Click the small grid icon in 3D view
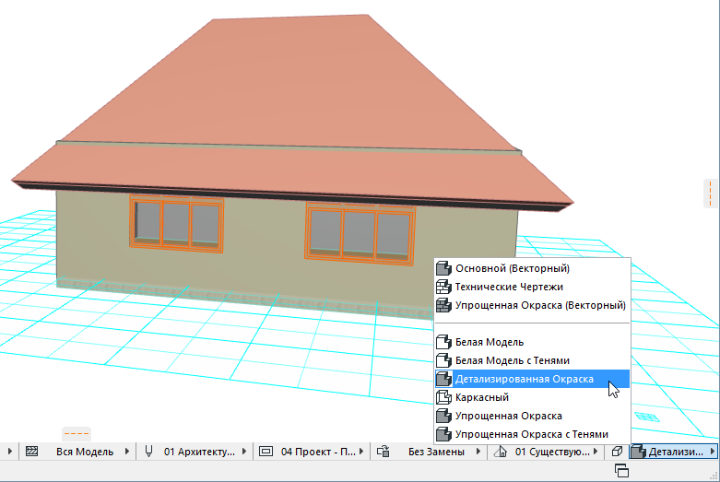 [x=647, y=417]
